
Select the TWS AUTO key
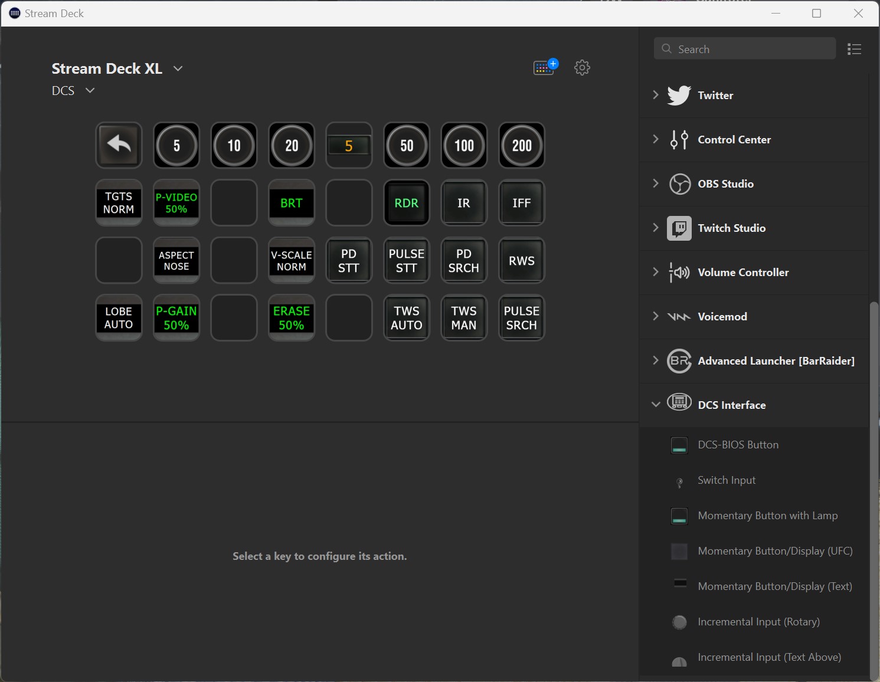(407, 318)
